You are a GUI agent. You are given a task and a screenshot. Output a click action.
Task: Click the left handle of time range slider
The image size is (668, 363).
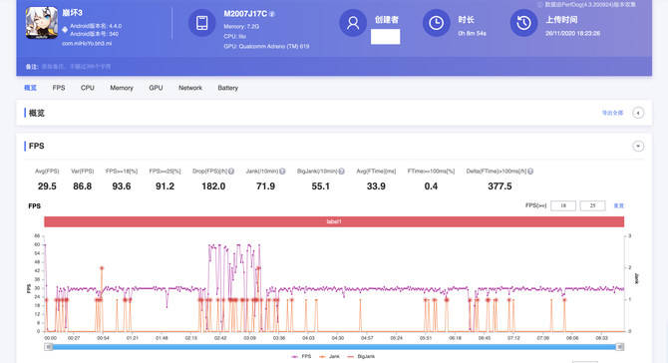click(49, 347)
